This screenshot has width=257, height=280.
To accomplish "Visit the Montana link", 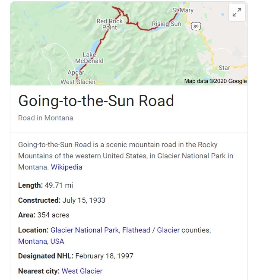I will 33,241.
